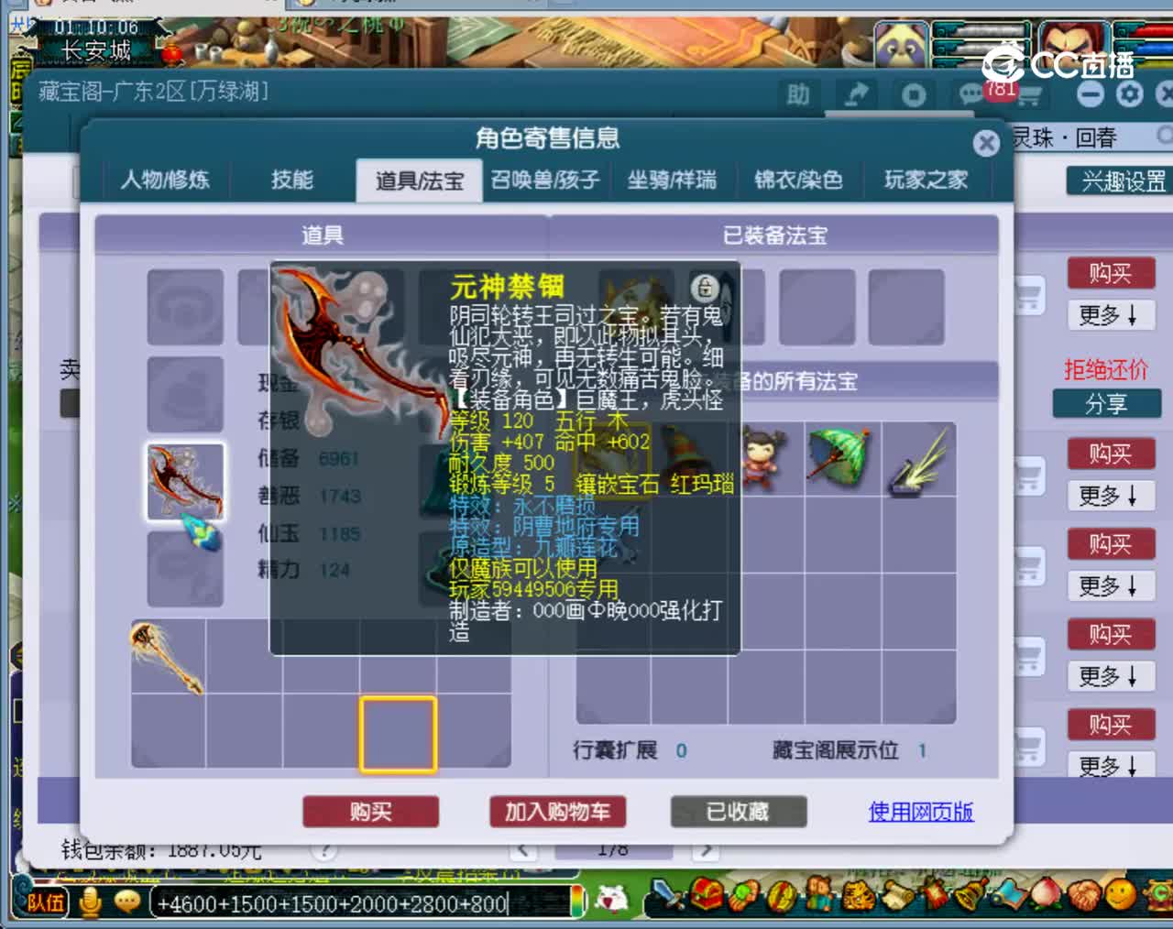Viewport: 1173px width, 929px height.
Task: Click the doll girl magic treasure
Action: pyautogui.click(x=766, y=458)
